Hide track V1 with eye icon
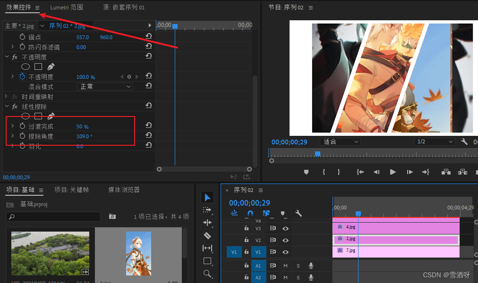The image size is (478, 283). tap(285, 252)
